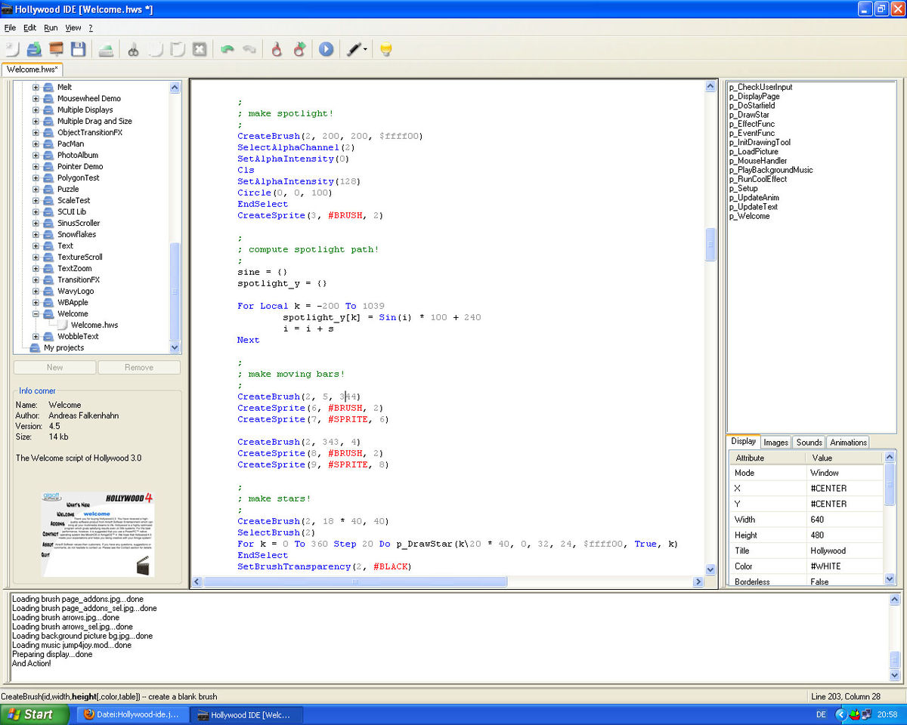The image size is (907, 725).
Task: Switch to the Datei:Hollywood-ide taskbar window
Action: tap(132, 714)
